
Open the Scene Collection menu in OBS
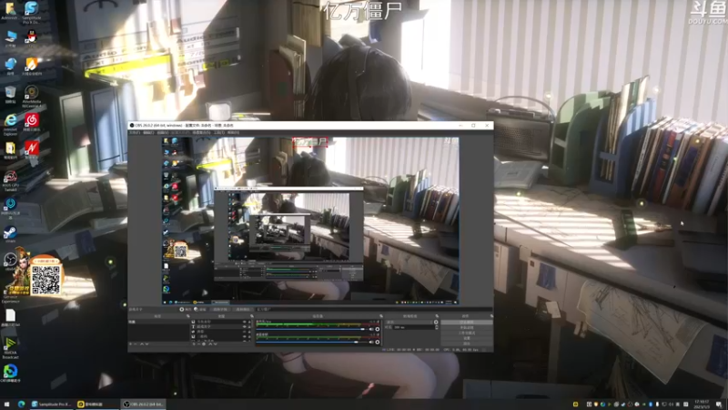(x=201, y=132)
